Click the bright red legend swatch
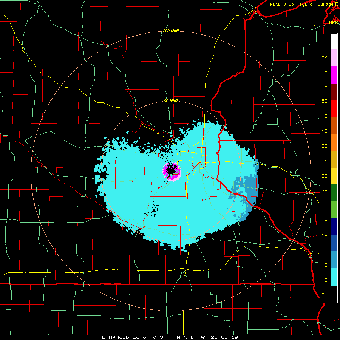Viewport: 340px width, 340px height. click(x=334, y=109)
